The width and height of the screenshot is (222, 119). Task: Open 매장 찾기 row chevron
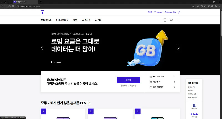click(x=175, y=82)
